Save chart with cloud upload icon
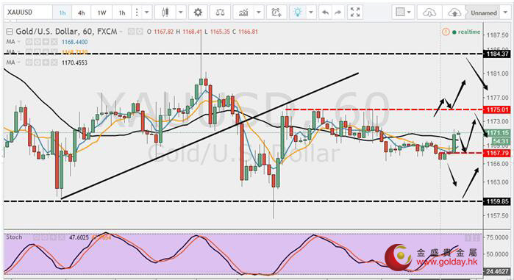514x280 pixels. [454, 12]
